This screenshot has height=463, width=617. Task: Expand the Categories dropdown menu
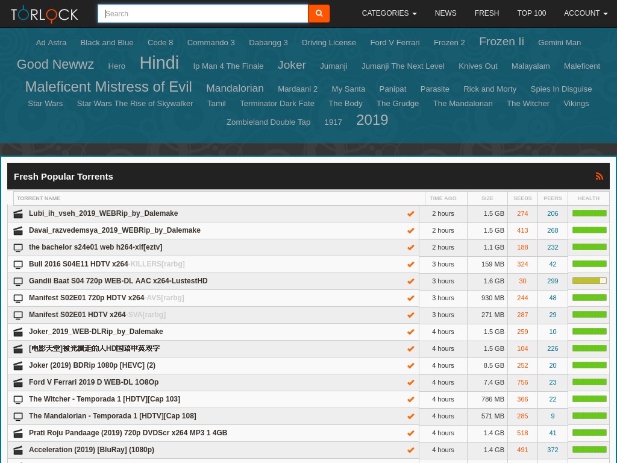click(389, 13)
